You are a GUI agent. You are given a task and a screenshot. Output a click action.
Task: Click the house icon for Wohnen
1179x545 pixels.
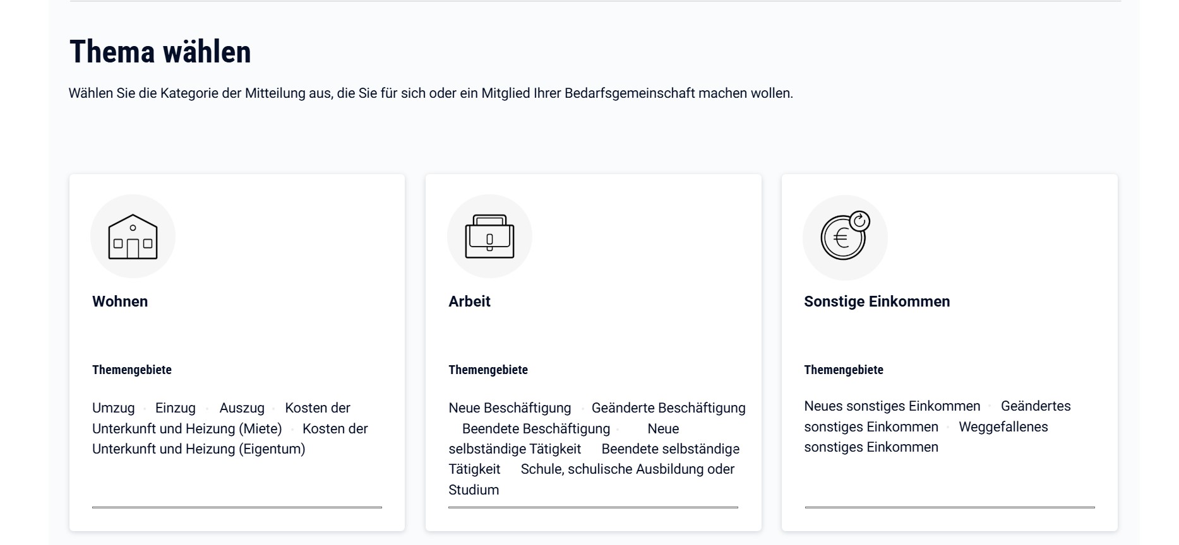133,237
